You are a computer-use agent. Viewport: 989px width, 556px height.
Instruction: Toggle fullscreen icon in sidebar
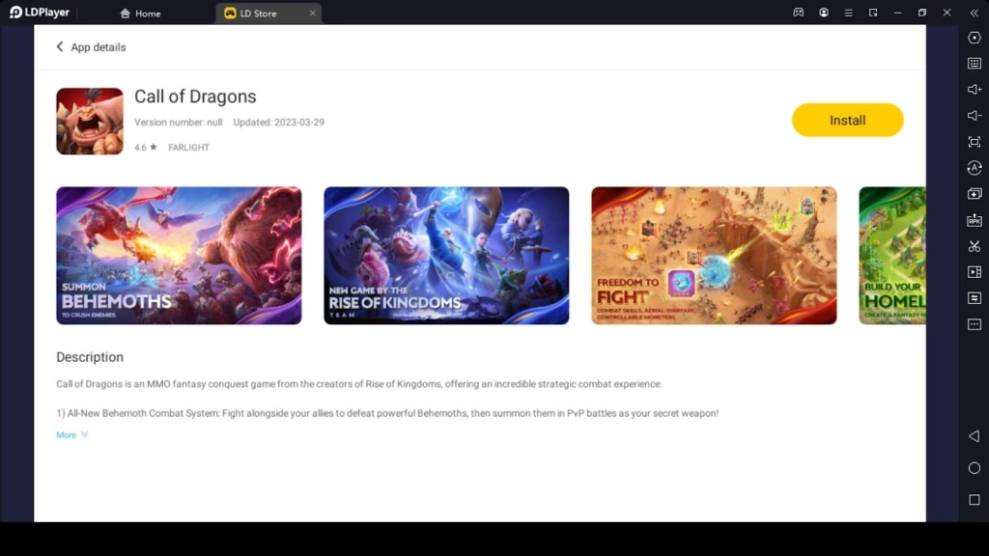[974, 142]
